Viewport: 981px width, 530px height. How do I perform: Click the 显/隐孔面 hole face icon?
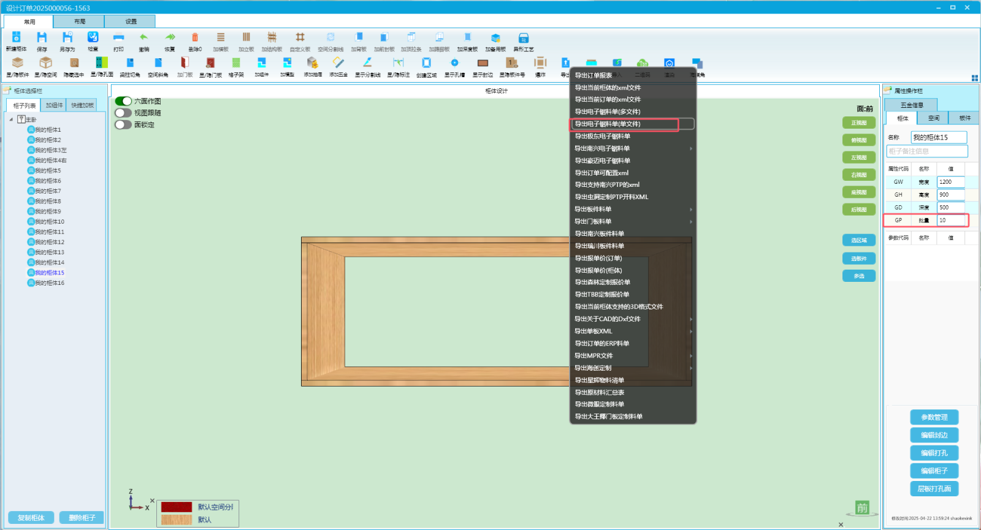coord(102,62)
